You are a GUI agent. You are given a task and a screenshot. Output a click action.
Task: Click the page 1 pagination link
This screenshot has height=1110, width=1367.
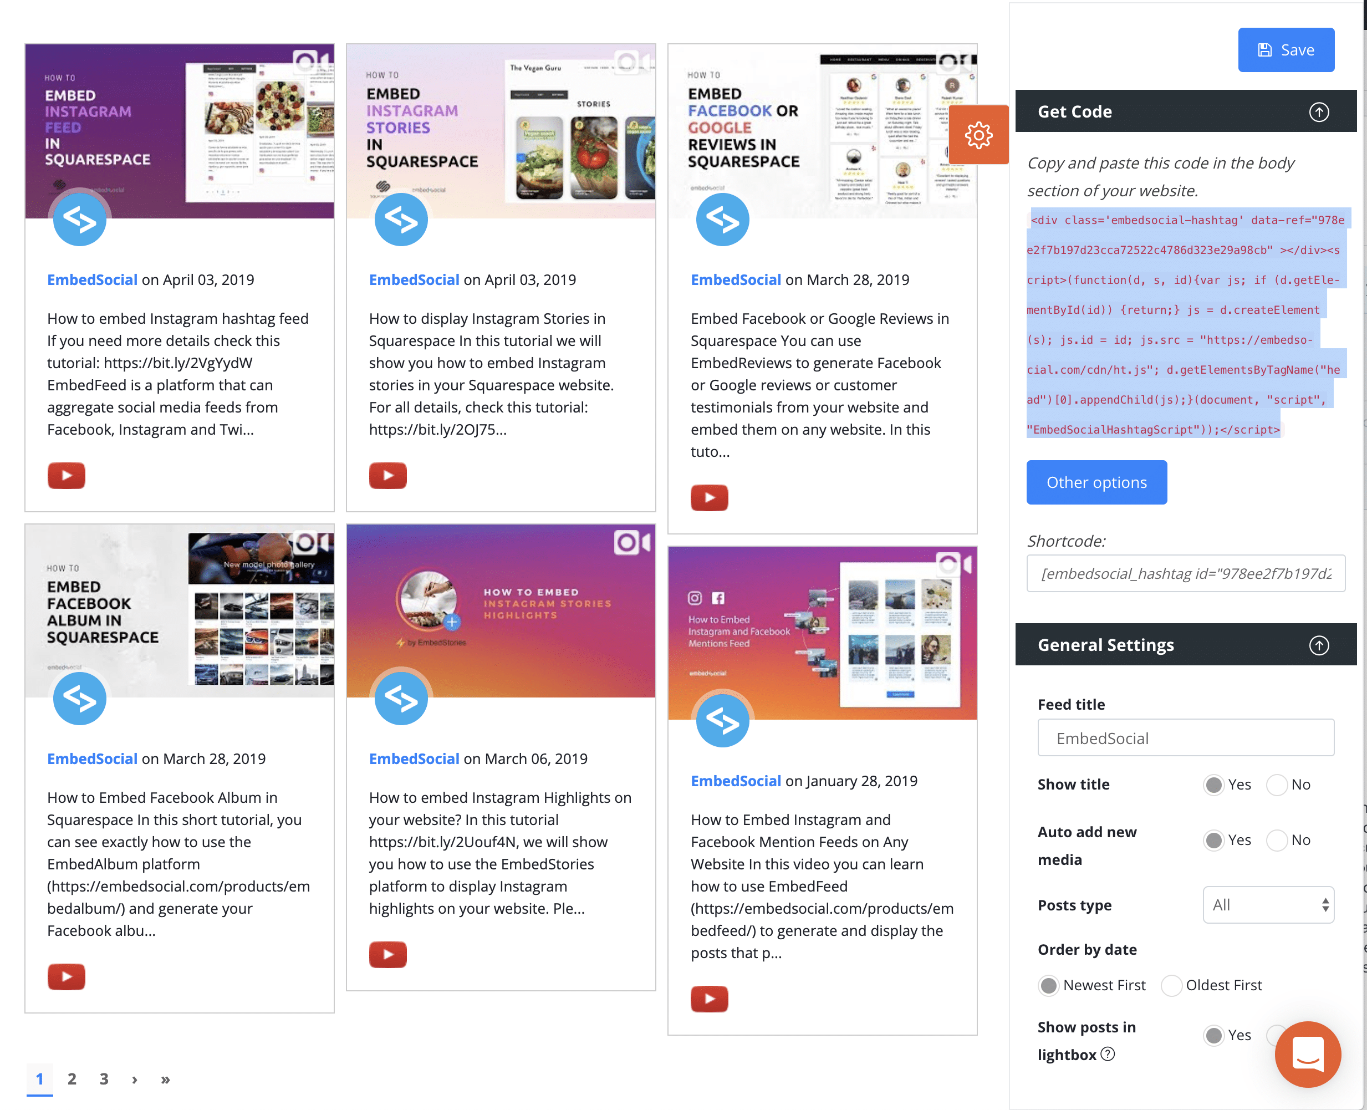[x=40, y=1080]
